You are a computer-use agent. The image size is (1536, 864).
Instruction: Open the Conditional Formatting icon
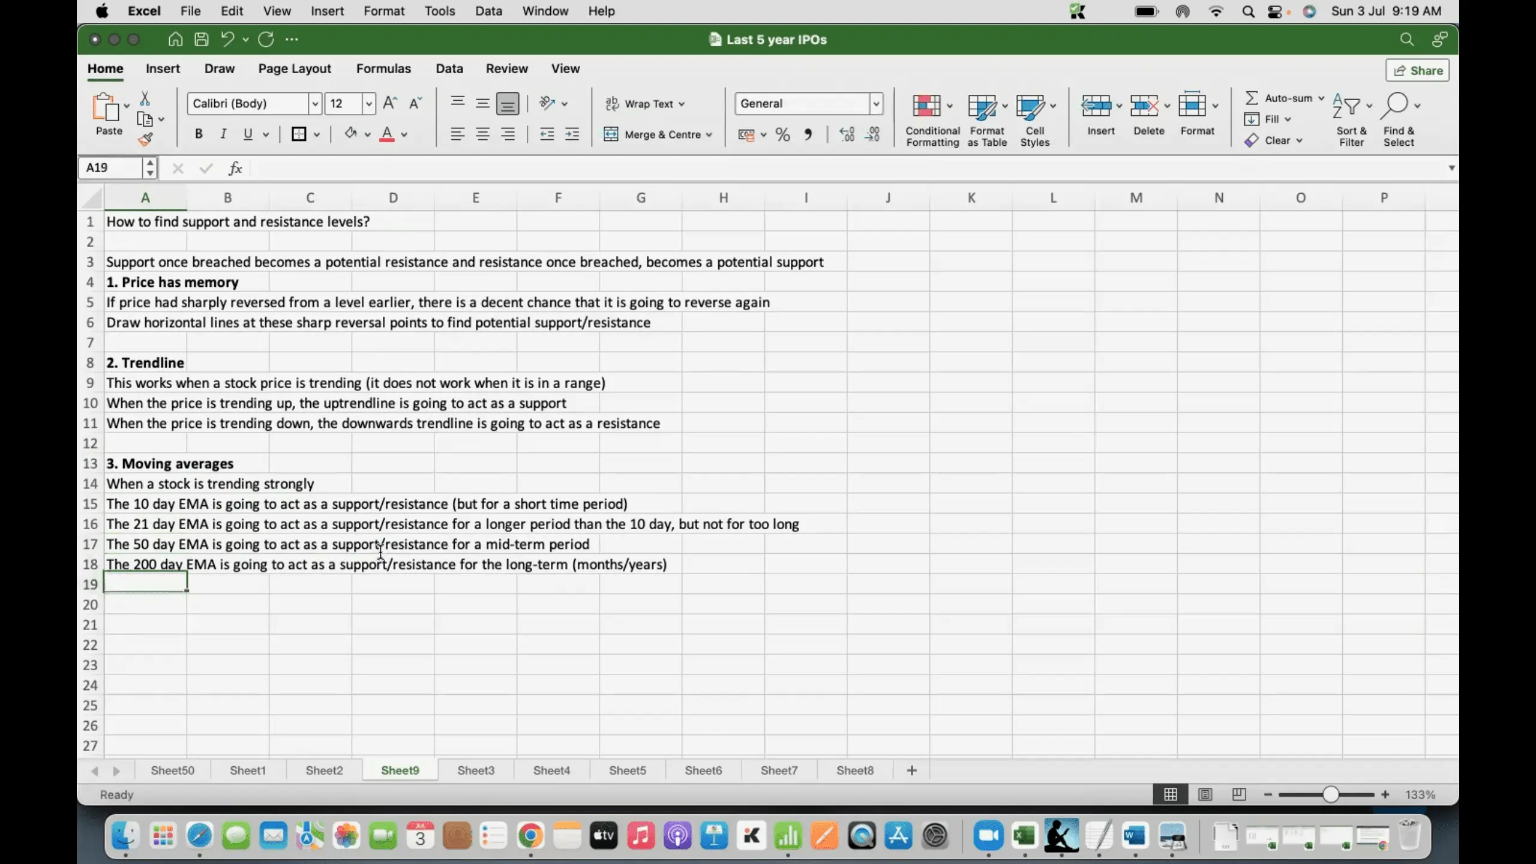(x=926, y=106)
